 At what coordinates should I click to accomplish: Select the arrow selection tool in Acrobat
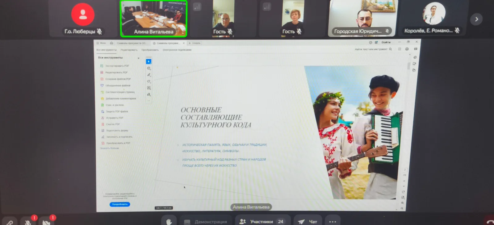click(x=149, y=61)
